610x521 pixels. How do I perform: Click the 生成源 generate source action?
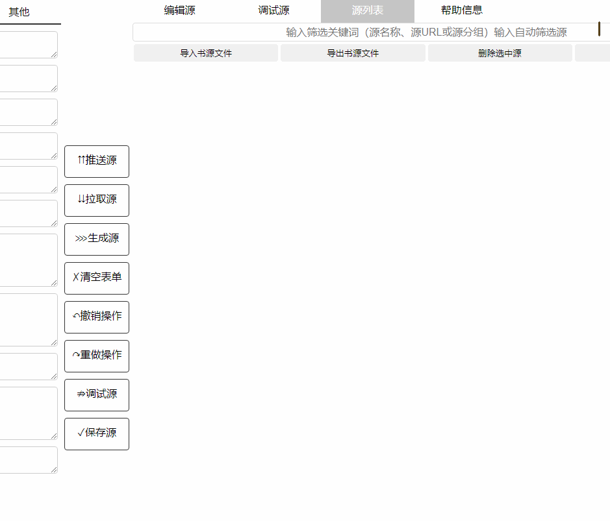point(96,239)
